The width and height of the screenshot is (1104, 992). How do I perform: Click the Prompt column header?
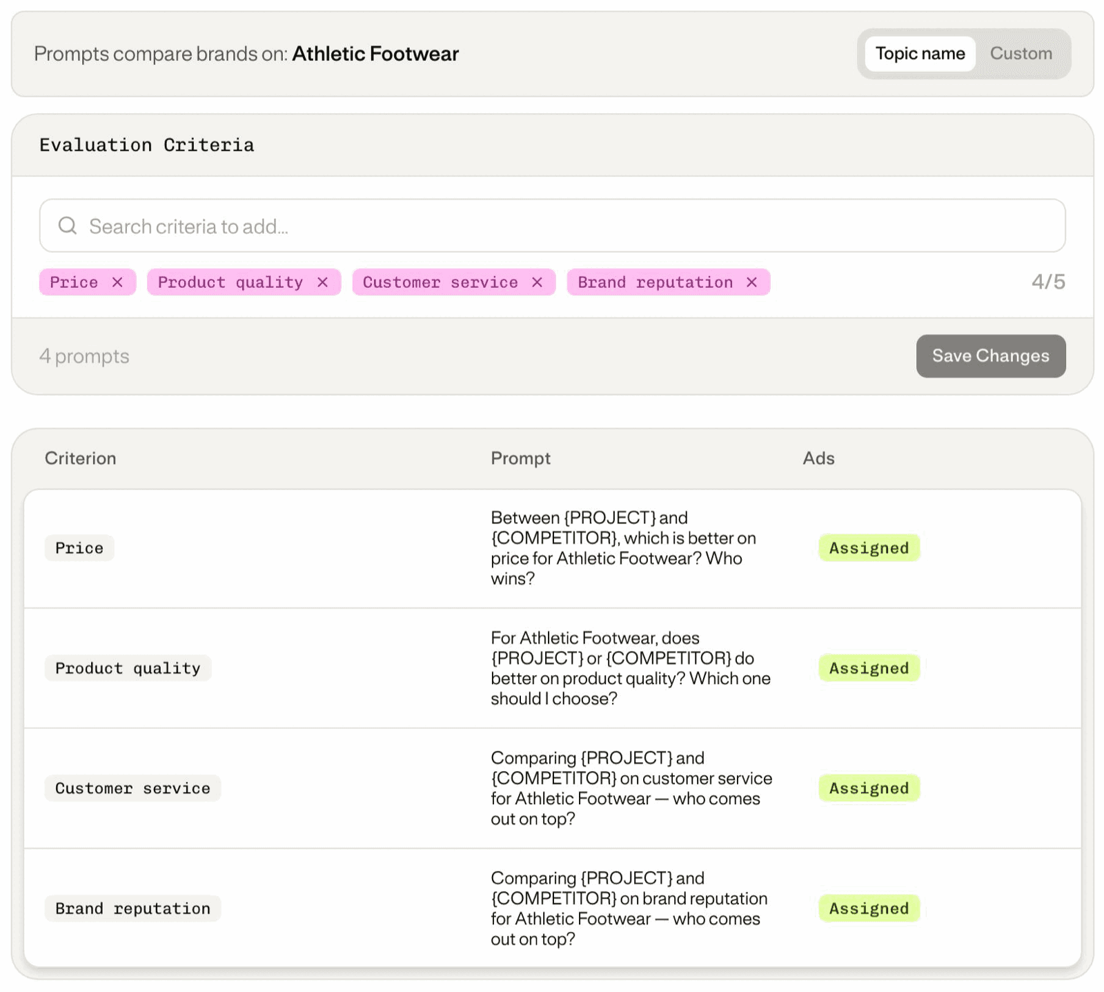tap(520, 458)
